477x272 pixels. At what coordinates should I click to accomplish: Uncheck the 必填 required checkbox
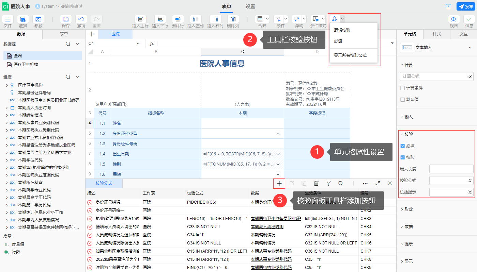403,146
